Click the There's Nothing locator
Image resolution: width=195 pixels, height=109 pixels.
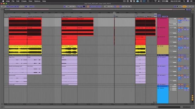(15, 16)
